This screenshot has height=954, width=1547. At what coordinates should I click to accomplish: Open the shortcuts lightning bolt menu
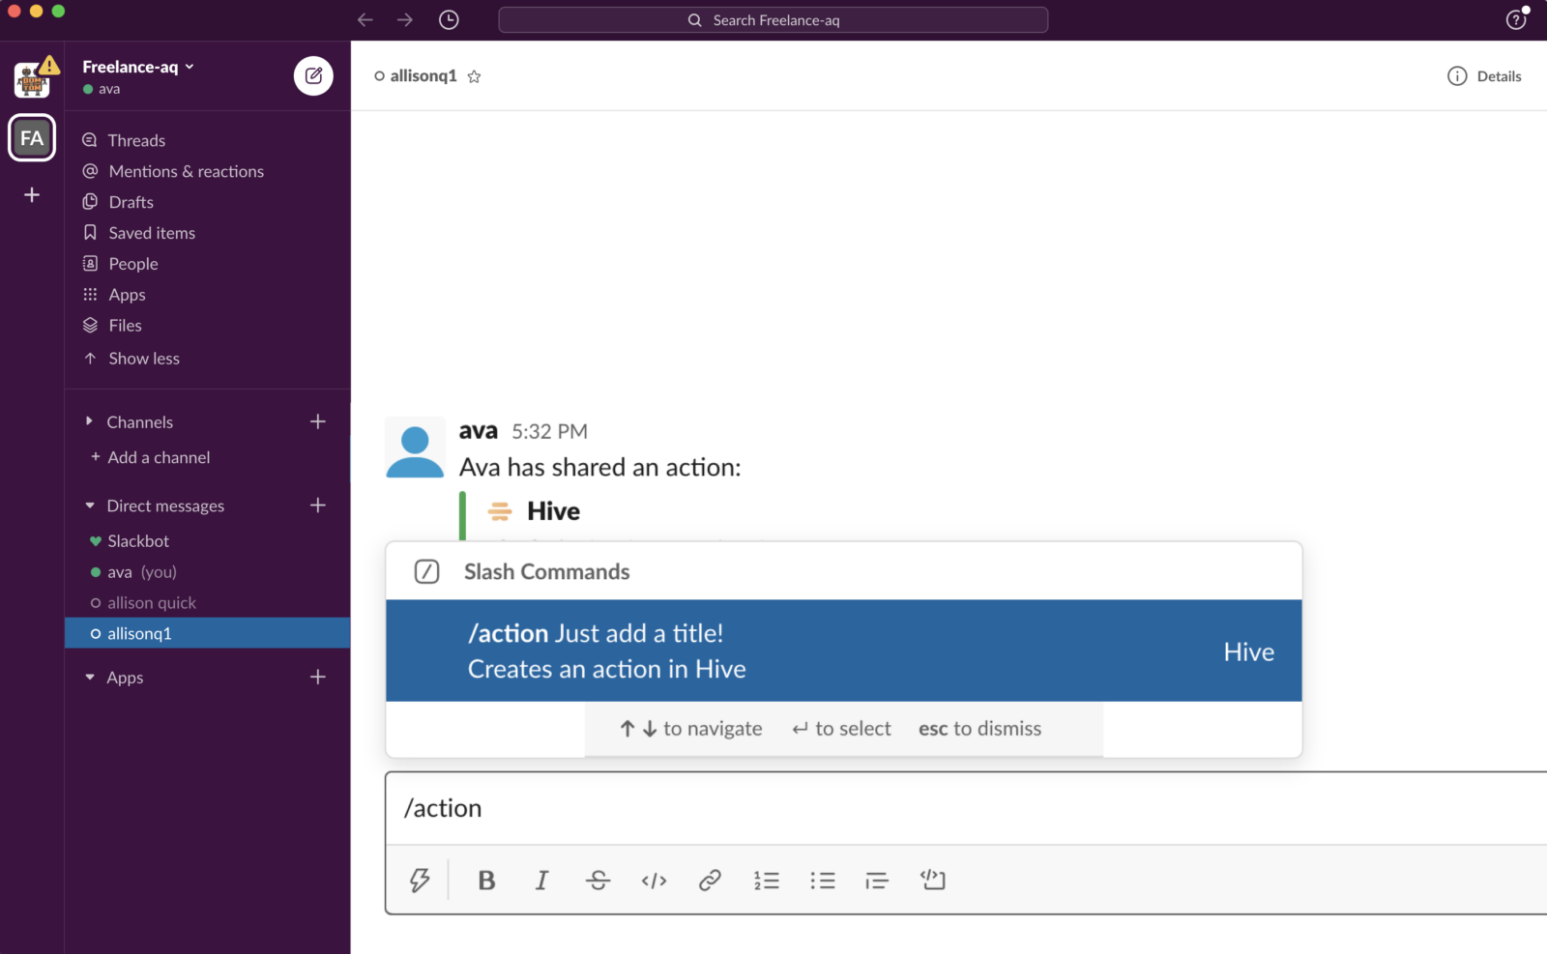point(418,880)
